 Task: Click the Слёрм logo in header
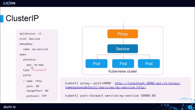coord(9,3)
